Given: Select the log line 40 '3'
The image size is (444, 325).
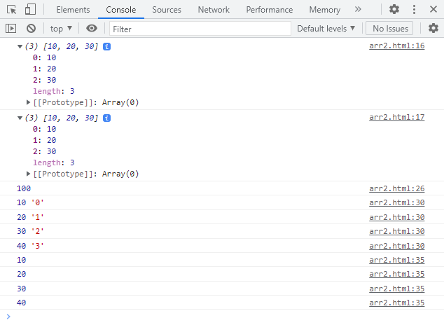Looking at the screenshot, I should [x=30, y=246].
